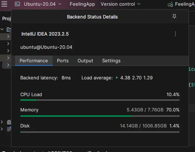The image size is (195, 152).
Task: Open the Version control dropdown
Action: [120, 4]
